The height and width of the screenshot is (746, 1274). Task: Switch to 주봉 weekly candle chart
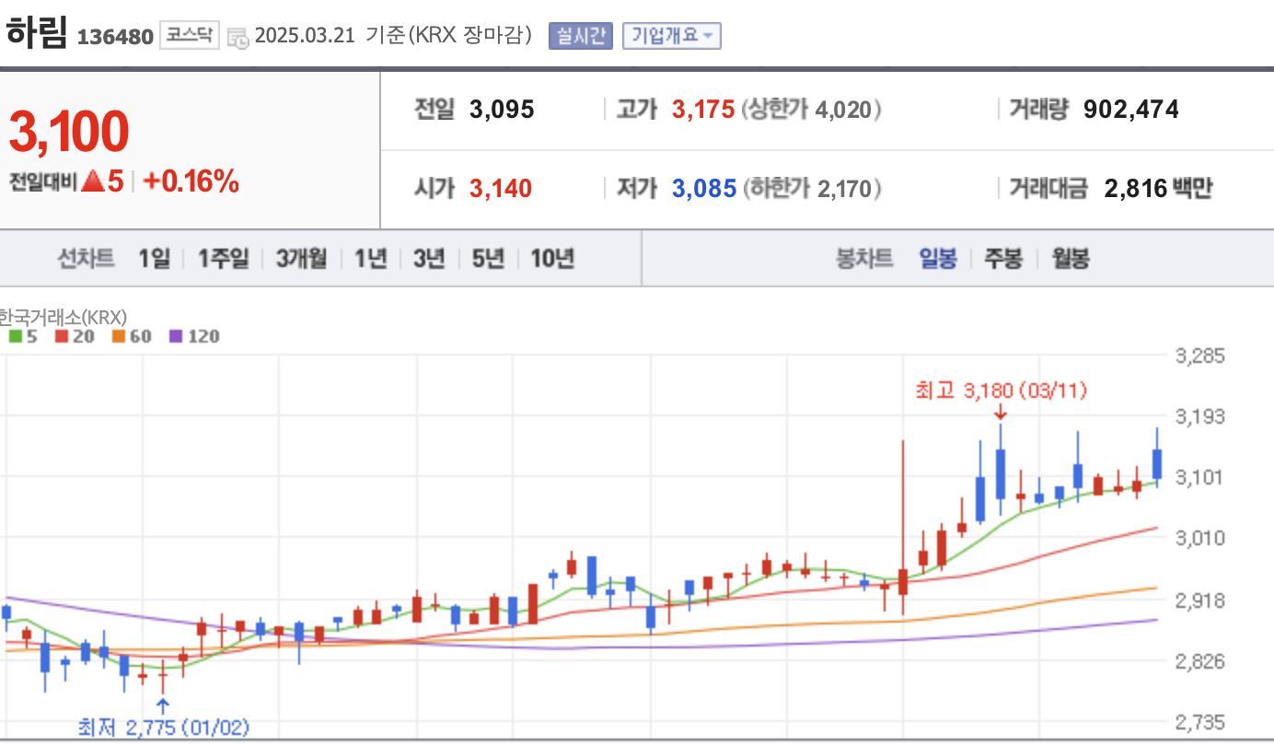click(x=1003, y=259)
